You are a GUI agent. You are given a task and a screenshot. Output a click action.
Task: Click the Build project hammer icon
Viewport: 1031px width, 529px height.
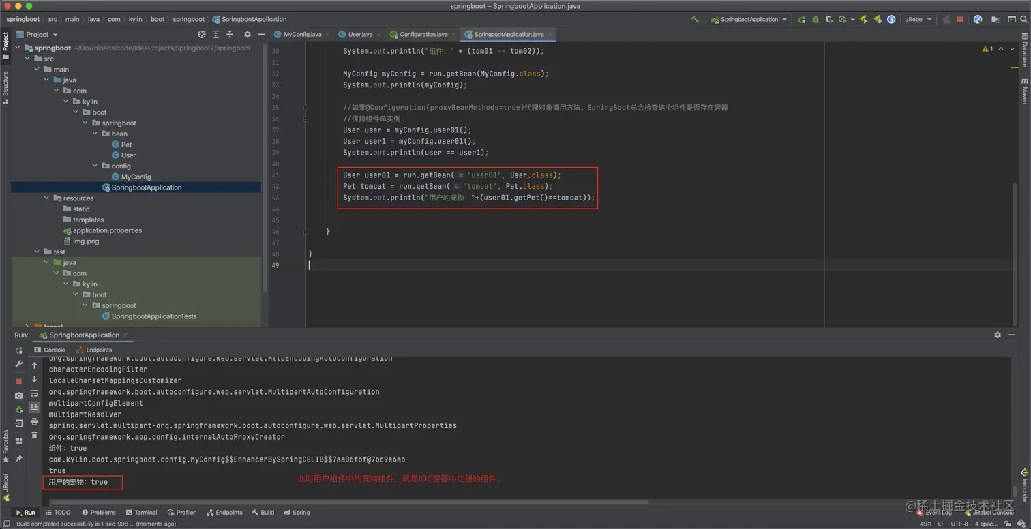coord(695,20)
